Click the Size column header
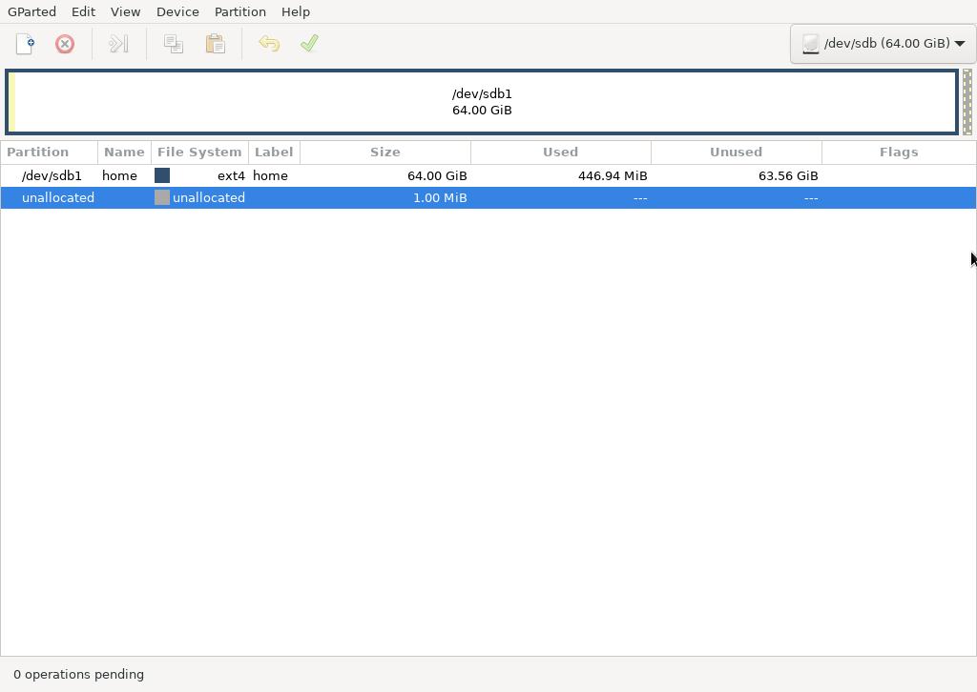 385,153
